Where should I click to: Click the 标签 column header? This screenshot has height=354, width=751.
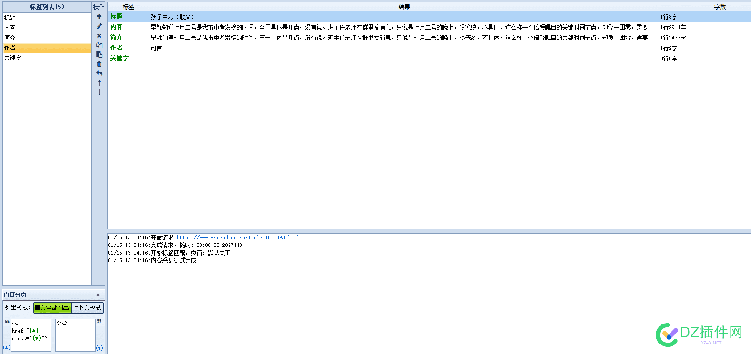(x=129, y=7)
